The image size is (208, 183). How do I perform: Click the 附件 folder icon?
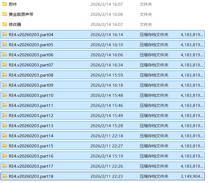point(5,4)
